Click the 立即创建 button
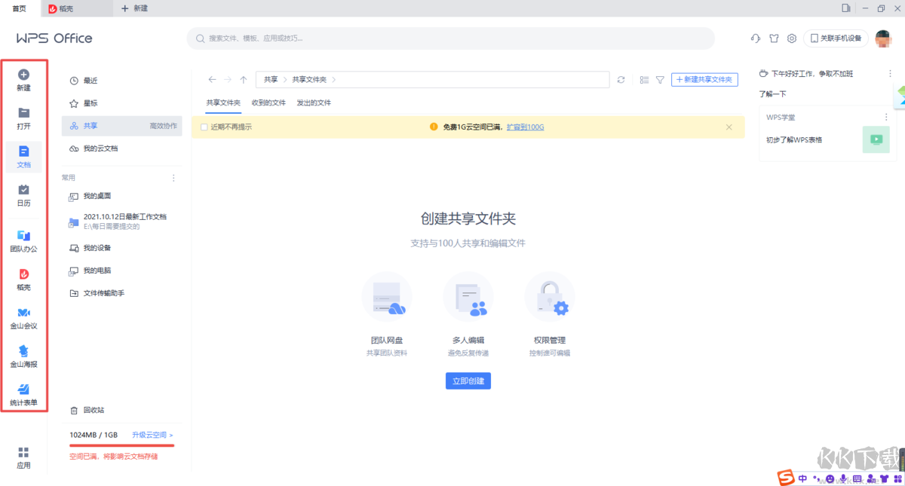 pyautogui.click(x=468, y=381)
